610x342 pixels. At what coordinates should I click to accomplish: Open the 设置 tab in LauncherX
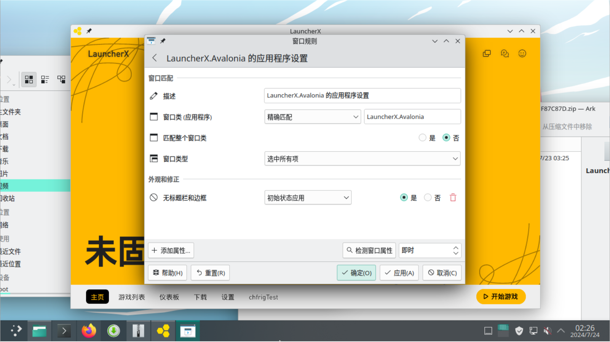[228, 297]
